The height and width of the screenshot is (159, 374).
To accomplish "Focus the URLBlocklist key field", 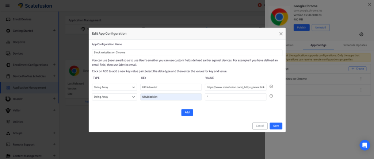I will click(171, 97).
